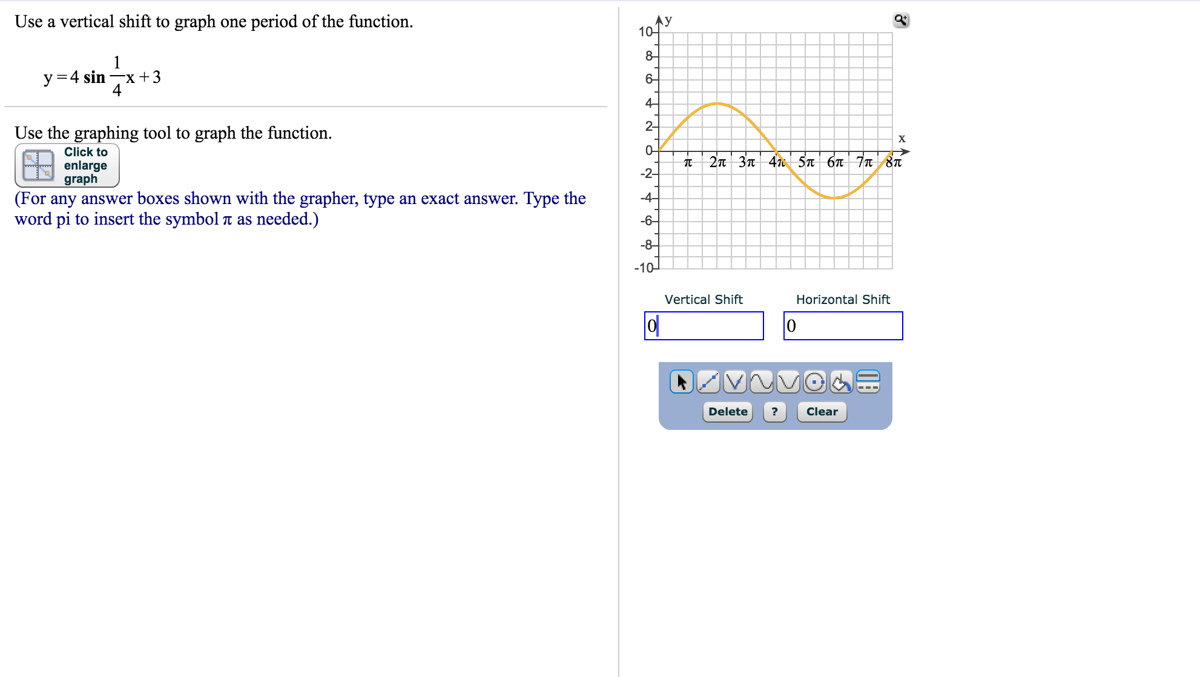
Task: Click the zoom magnifier icon above the graph
Action: tap(900, 20)
